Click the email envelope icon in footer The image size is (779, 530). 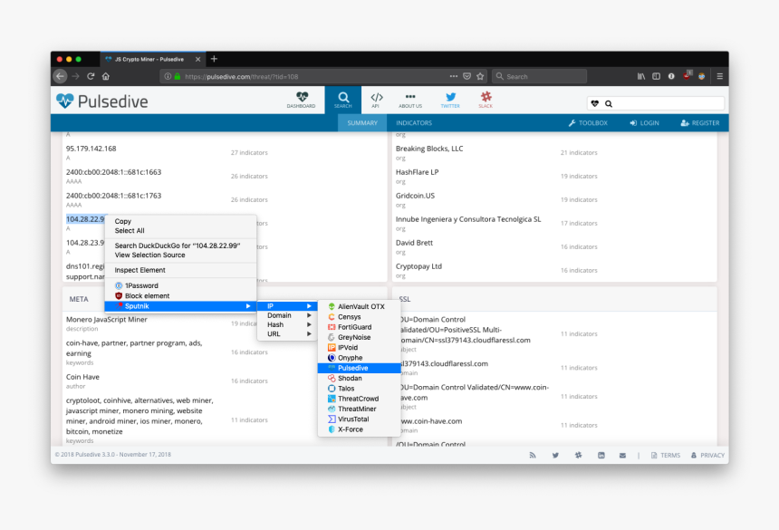[622, 455]
